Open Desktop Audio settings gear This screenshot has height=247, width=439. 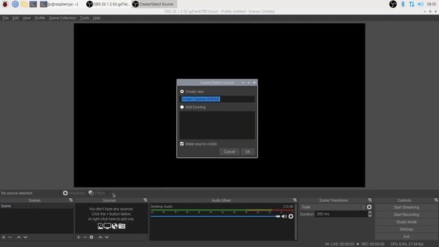(x=291, y=216)
